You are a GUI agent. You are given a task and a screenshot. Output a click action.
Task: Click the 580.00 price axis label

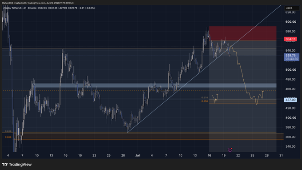[x=290, y=32]
